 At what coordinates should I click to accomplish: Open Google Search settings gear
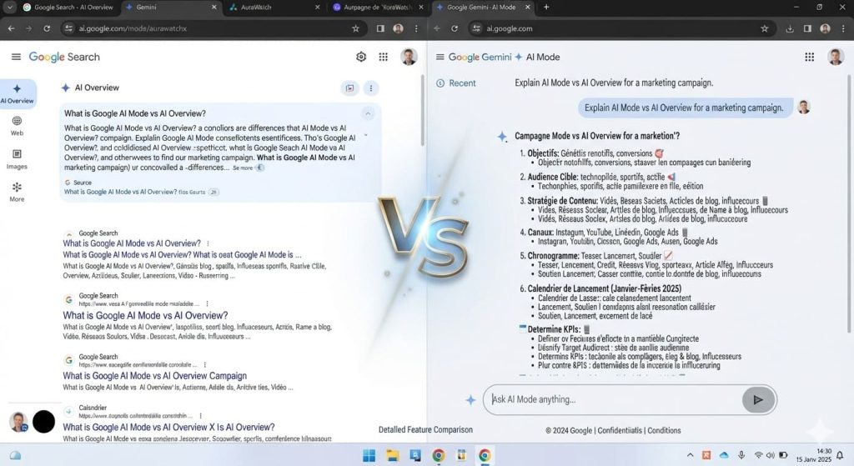(361, 57)
